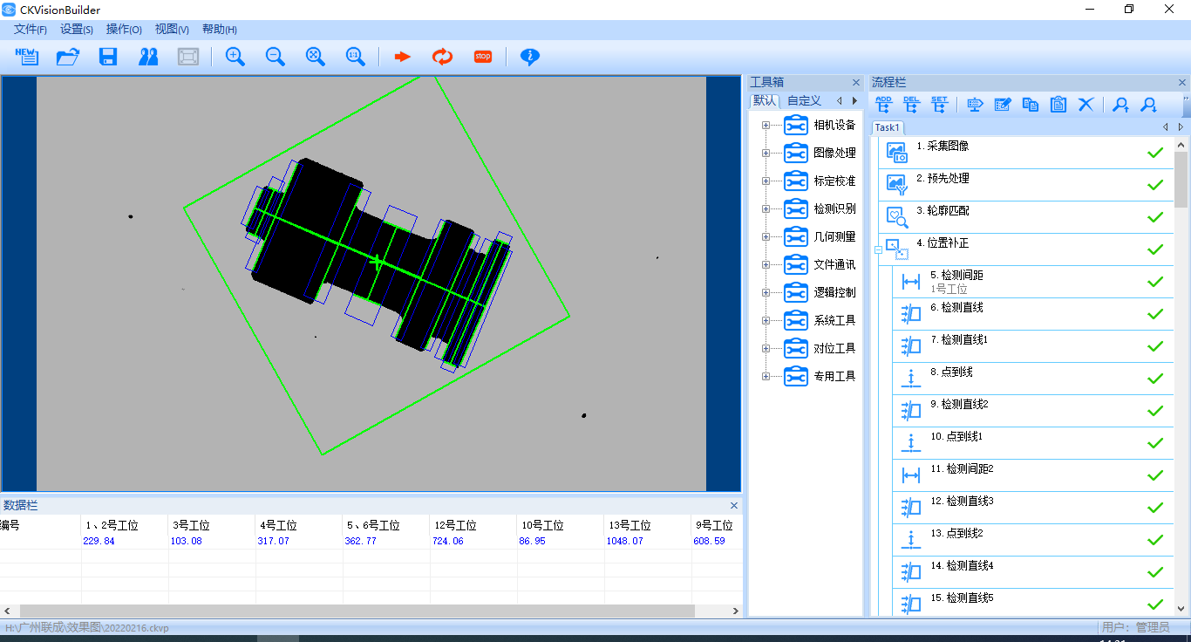Click the signpost icon in flow toolbar
This screenshot has height=642, width=1191.
coord(976,105)
